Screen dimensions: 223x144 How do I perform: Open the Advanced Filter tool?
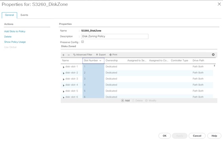pos(83,54)
